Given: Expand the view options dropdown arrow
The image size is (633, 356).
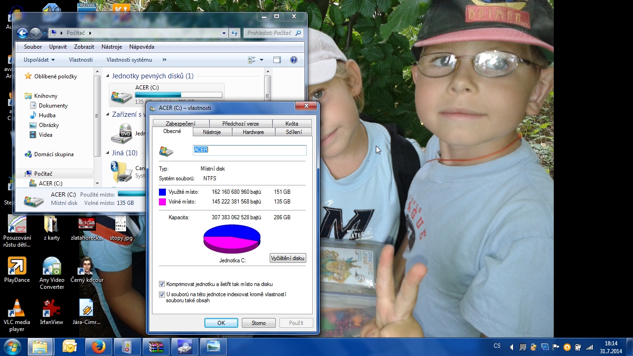Looking at the screenshot, I should click(x=261, y=60).
